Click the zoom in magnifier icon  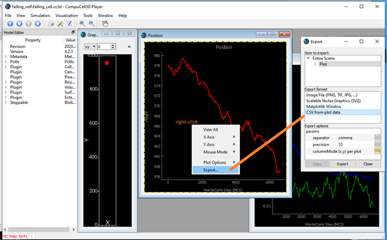[82, 24]
